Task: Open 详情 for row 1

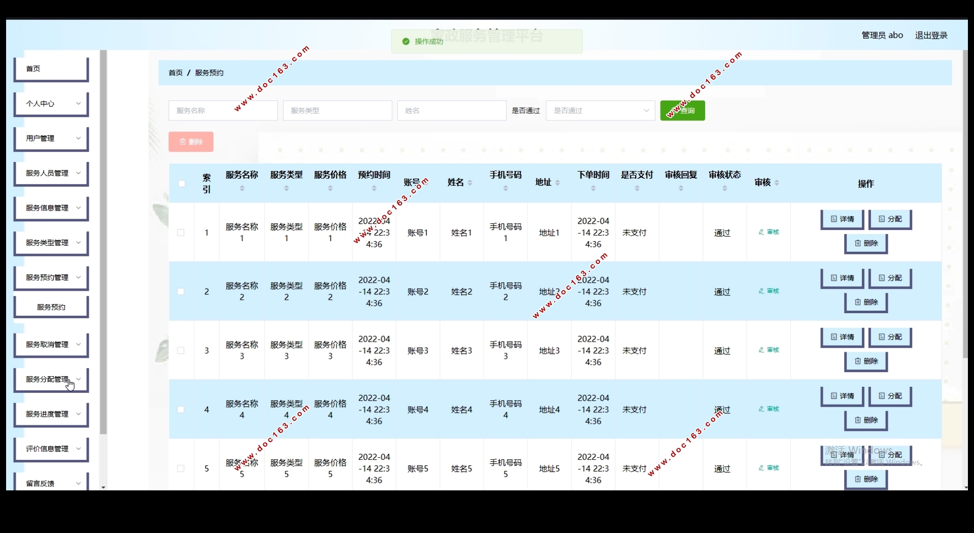Action: pyautogui.click(x=842, y=219)
